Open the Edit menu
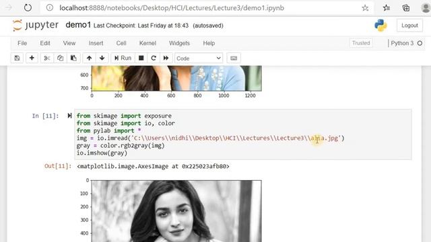Screen dimensions: 431x242 [45, 43]
